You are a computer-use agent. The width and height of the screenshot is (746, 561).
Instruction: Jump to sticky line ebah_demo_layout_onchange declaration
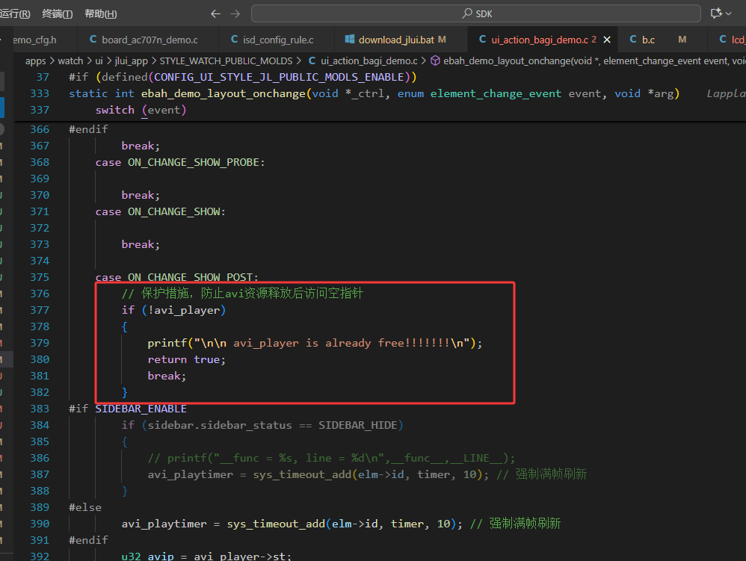point(374,93)
